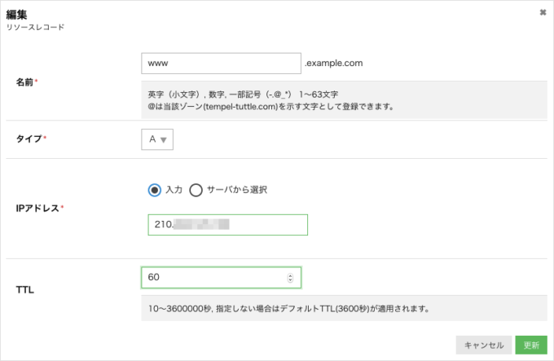Screen dimensions: 554x361
Task: Select the 入力 radio button
Action: click(x=154, y=190)
